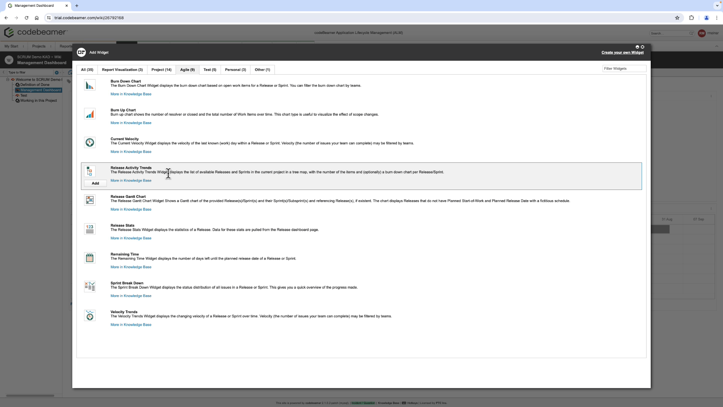
Task: Open the browser extensions puzzle icon
Action: [x=691, y=18]
